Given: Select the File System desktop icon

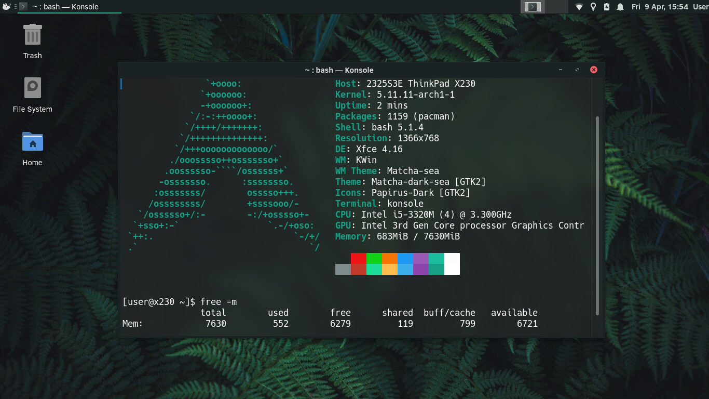Looking at the screenshot, I should click(x=32, y=95).
